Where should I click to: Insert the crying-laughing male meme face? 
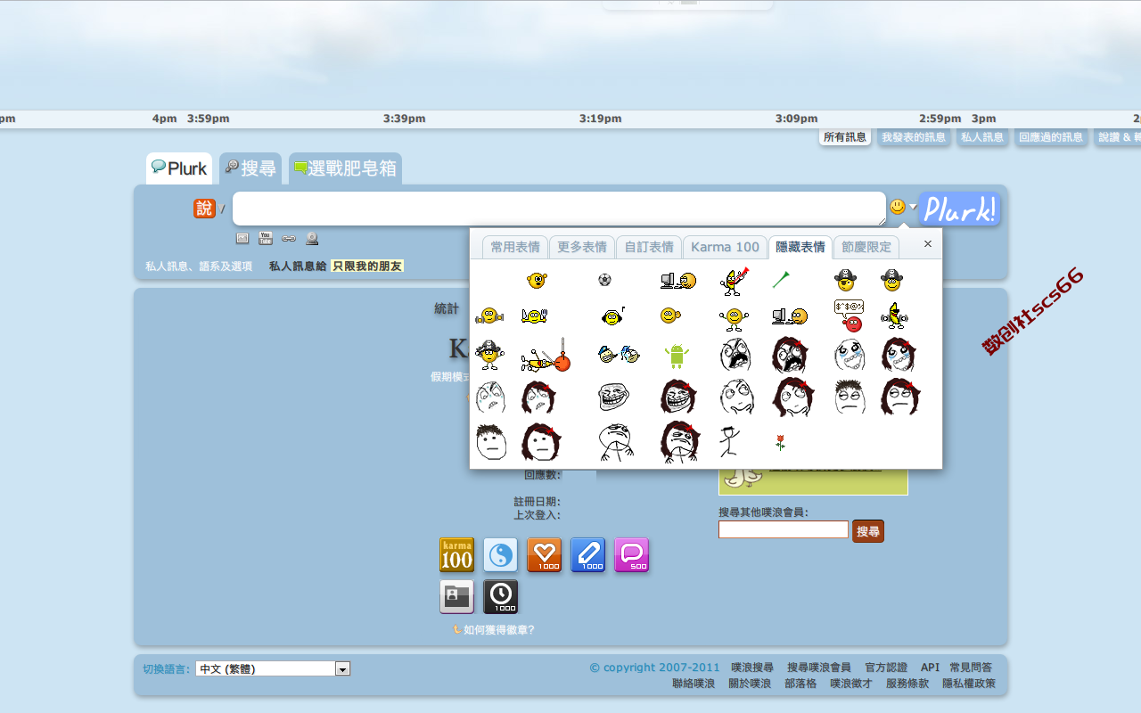(850, 355)
